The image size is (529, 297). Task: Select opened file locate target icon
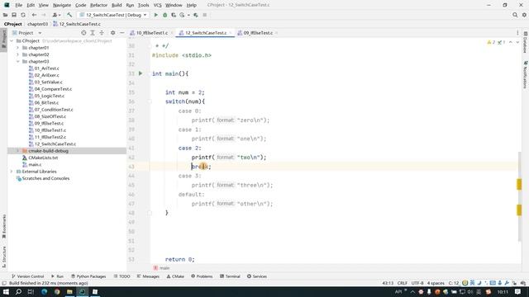tap(83, 33)
